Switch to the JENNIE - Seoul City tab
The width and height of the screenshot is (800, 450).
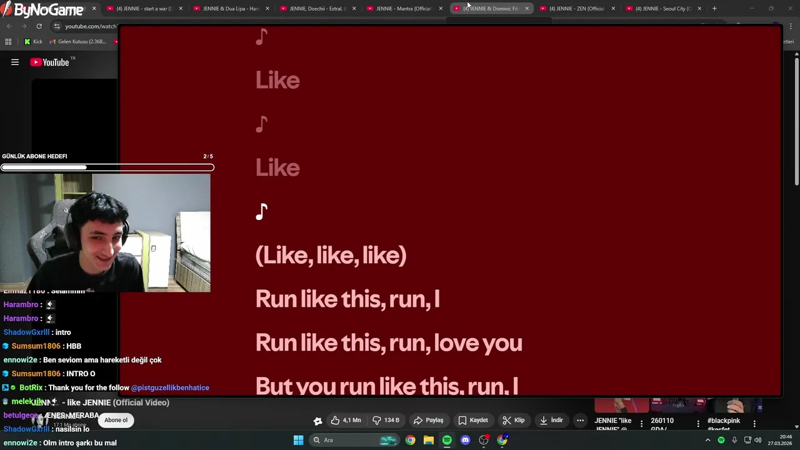point(663,9)
